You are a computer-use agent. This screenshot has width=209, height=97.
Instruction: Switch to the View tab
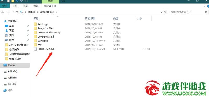(36, 6)
